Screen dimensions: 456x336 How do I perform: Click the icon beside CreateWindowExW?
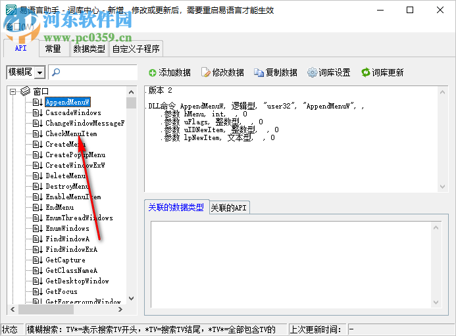pyautogui.click(x=38, y=166)
